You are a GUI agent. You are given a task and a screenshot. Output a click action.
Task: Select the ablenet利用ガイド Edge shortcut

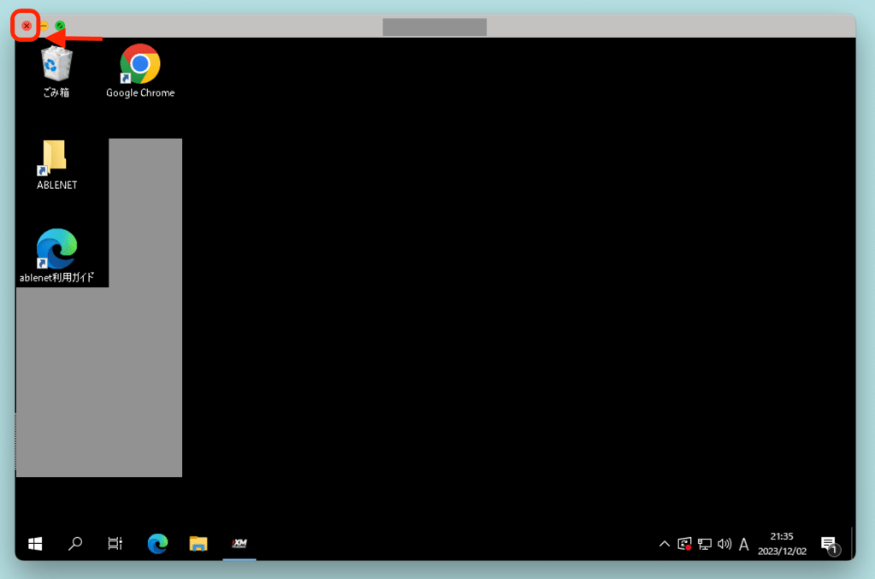click(x=56, y=251)
